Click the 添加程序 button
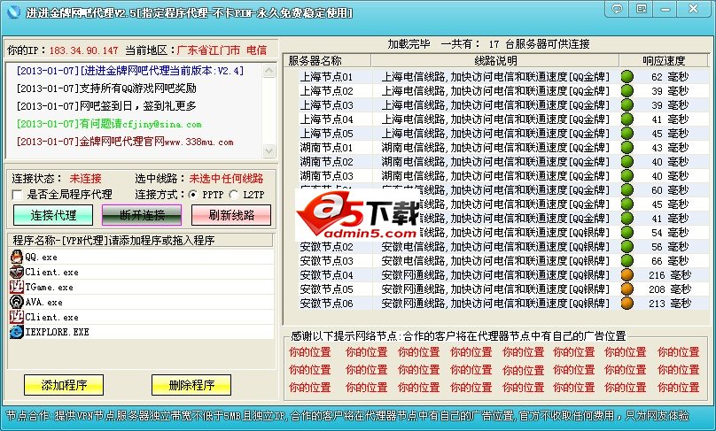The height and width of the screenshot is (431, 716). click(x=64, y=385)
